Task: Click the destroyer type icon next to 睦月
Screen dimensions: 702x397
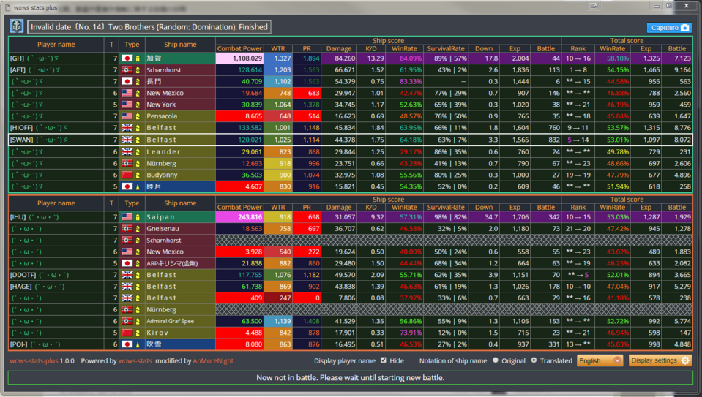Action: (x=138, y=186)
